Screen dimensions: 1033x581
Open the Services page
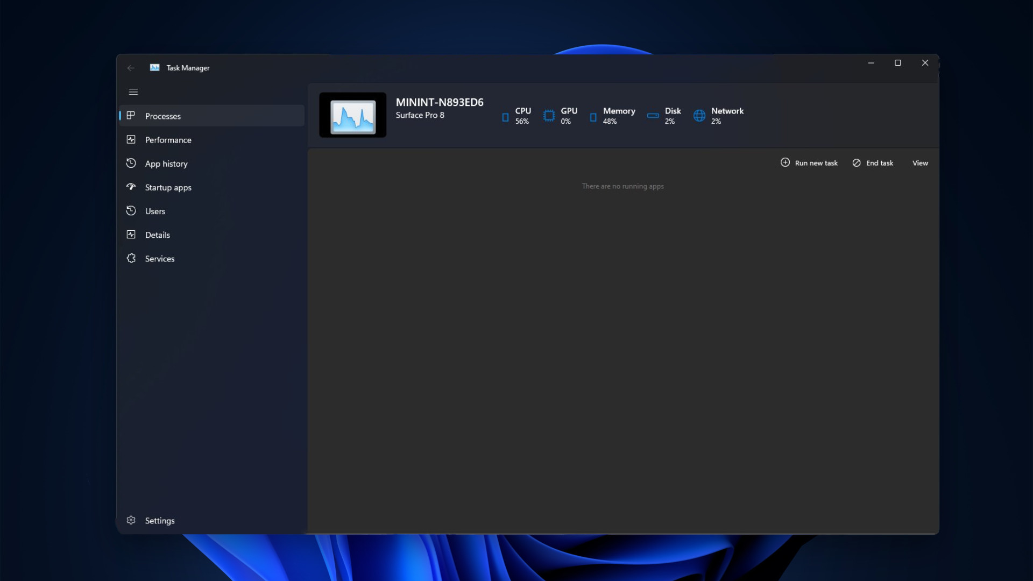(160, 258)
